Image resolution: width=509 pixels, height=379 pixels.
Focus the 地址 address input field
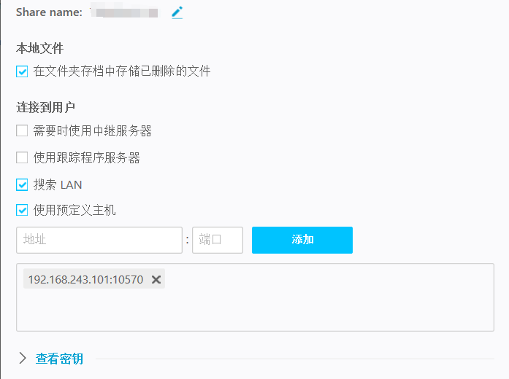point(99,240)
